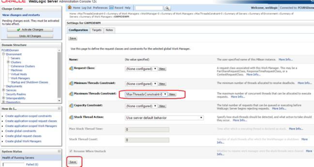Click New next to Request Class

click(x=162, y=69)
